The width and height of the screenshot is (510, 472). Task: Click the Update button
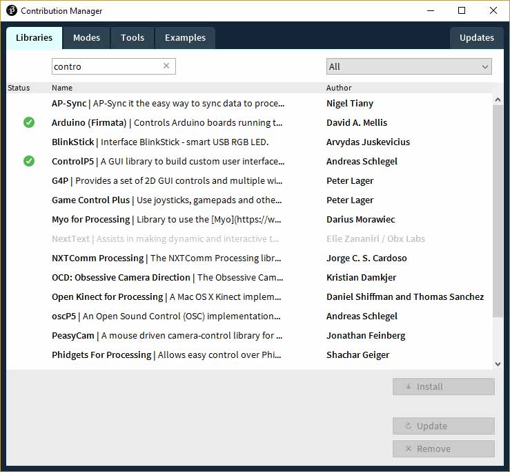[x=444, y=426]
